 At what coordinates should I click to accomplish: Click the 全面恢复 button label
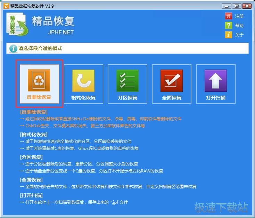(x=172, y=98)
